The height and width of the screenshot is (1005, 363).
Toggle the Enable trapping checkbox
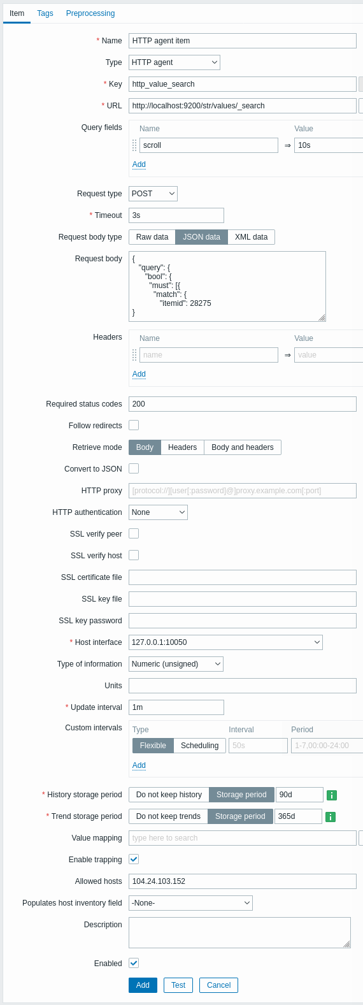(x=134, y=859)
